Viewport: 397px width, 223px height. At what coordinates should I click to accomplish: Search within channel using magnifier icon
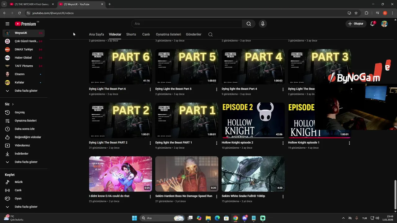[211, 34]
